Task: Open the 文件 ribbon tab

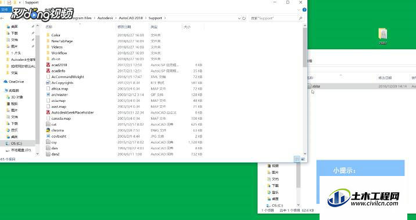Action: tap(5, 10)
